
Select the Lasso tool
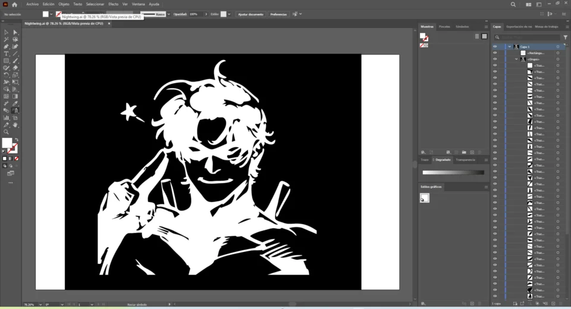click(15, 39)
